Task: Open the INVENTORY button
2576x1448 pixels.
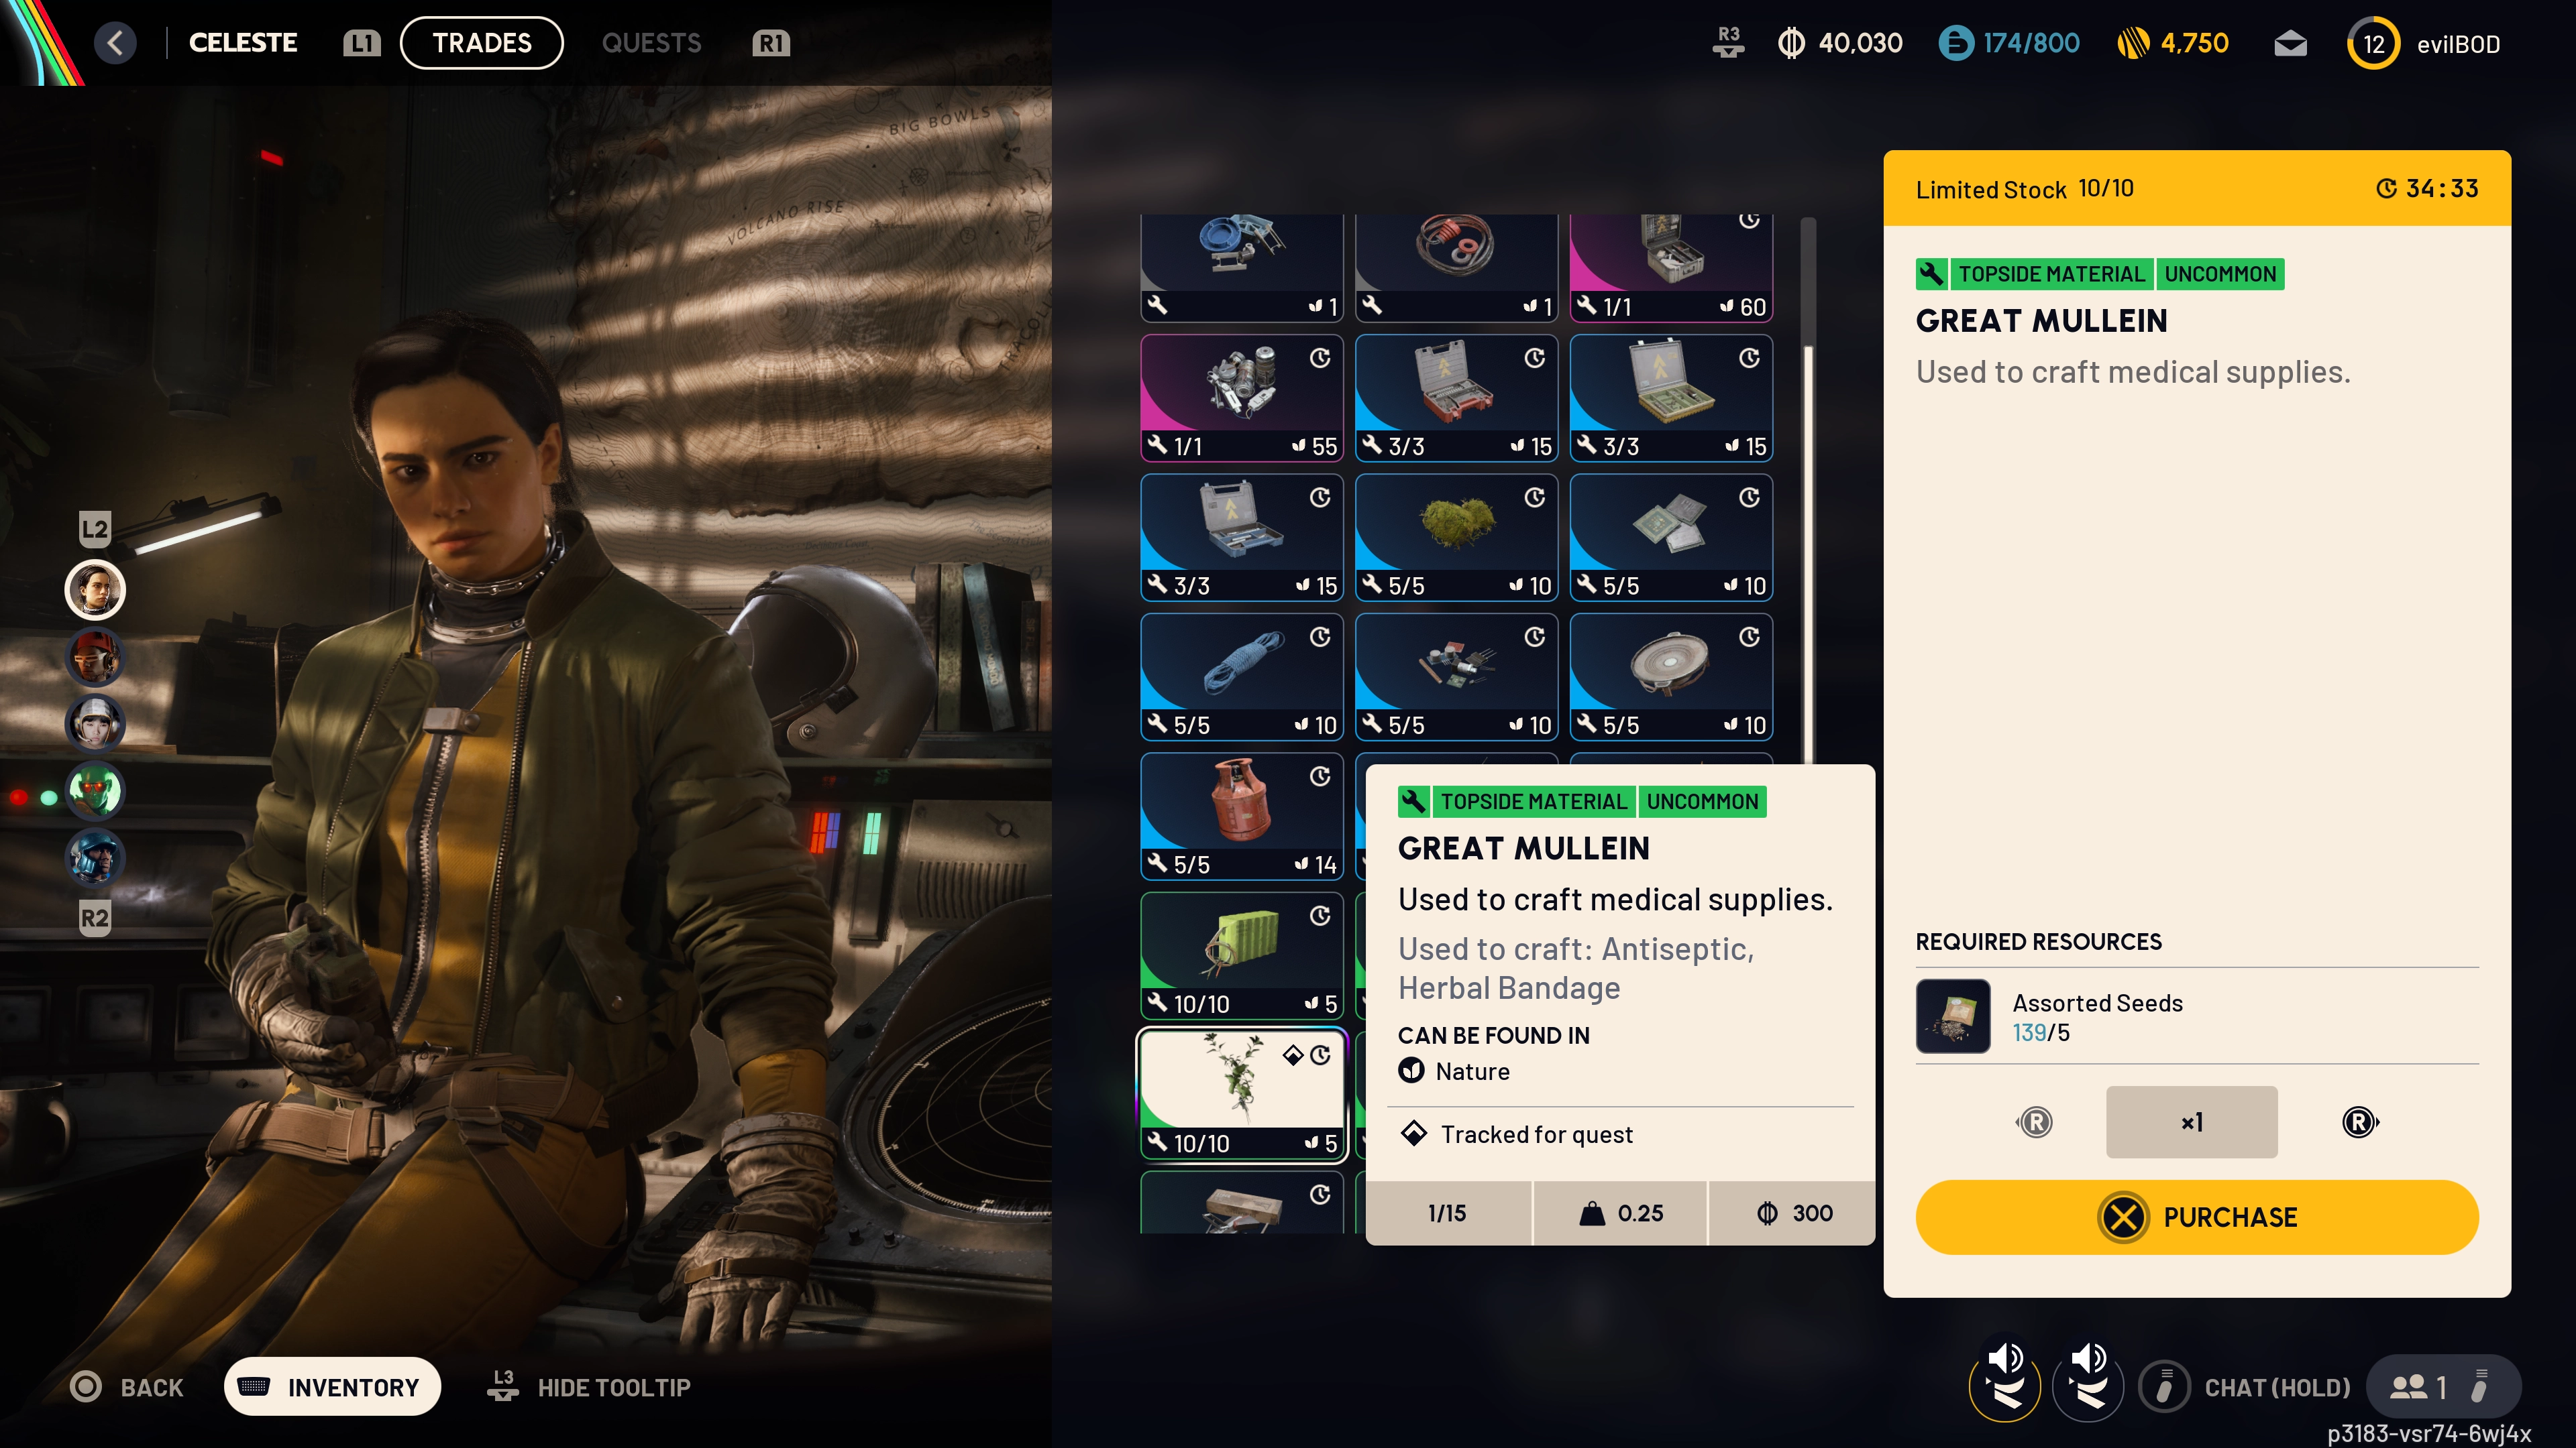Action: pyautogui.click(x=332, y=1387)
